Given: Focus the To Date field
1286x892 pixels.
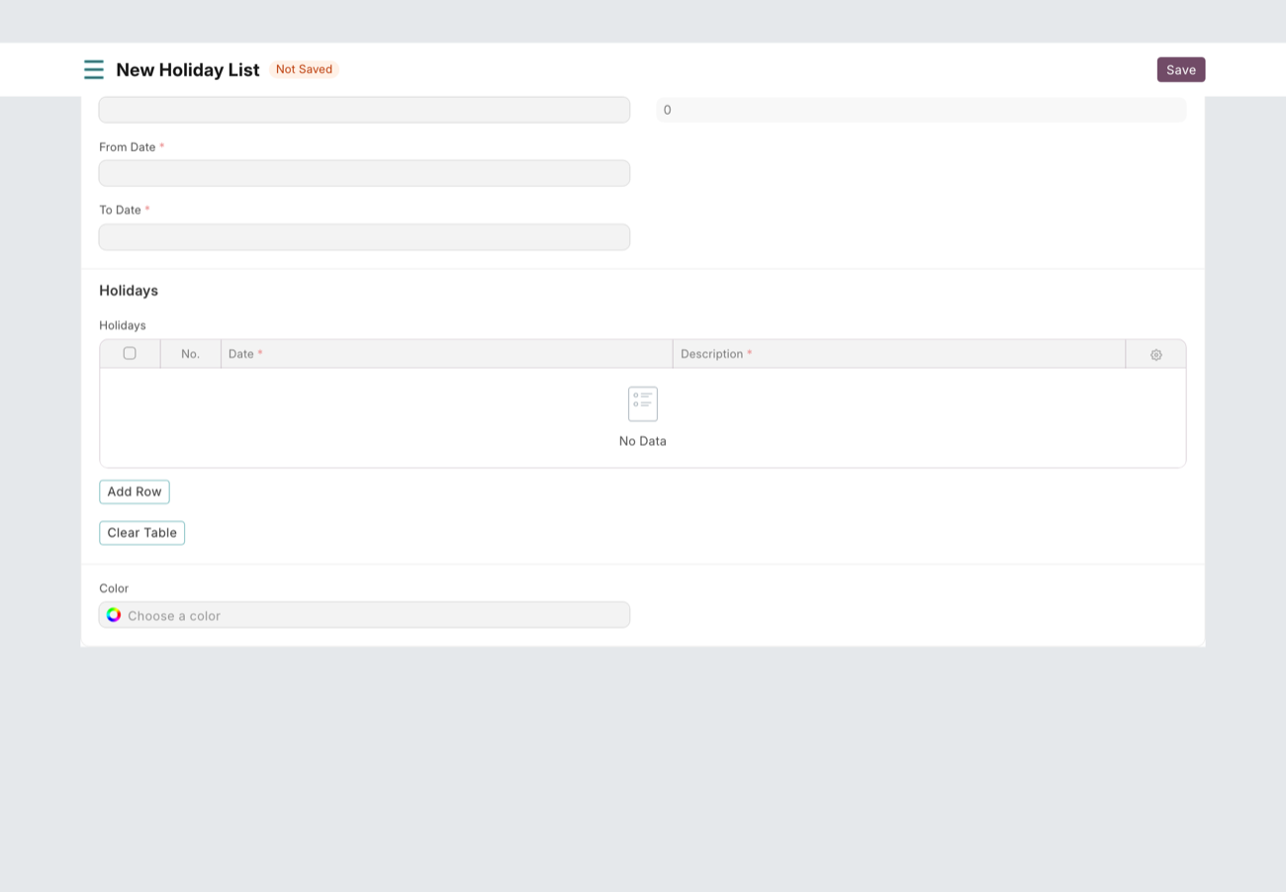Looking at the screenshot, I should coord(364,237).
